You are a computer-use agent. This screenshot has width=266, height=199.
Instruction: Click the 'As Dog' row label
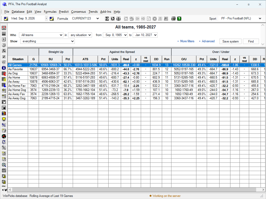[13, 73]
